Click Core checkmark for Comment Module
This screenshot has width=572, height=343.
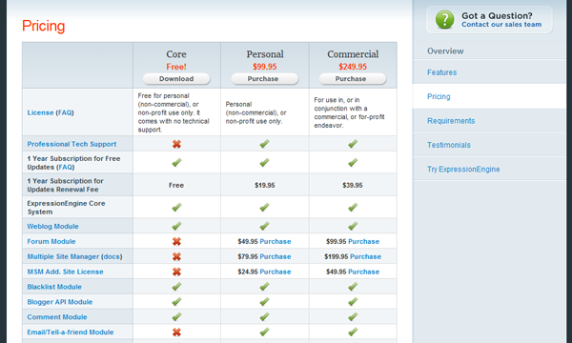[x=176, y=316]
